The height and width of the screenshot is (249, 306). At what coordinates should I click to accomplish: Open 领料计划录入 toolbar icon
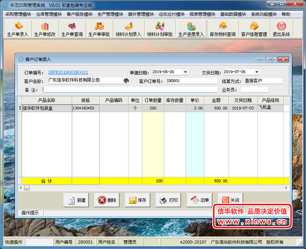pyautogui.click(x=128, y=29)
